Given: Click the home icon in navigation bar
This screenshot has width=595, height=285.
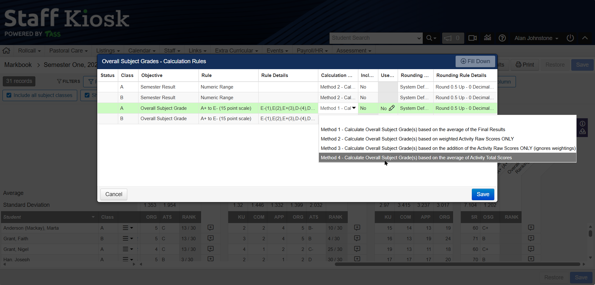Looking at the screenshot, I should pyautogui.click(x=6, y=50).
